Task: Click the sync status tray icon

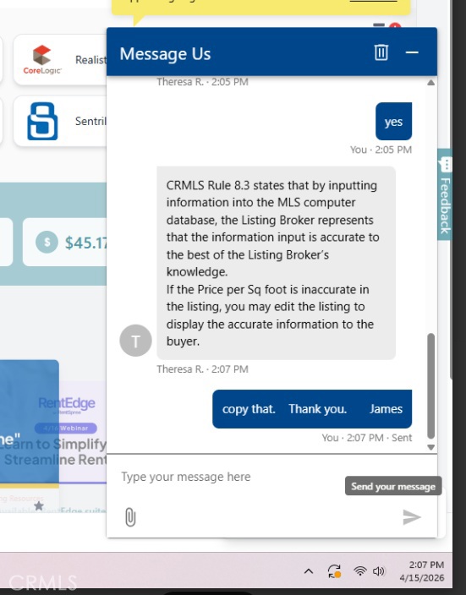Action: point(335,571)
